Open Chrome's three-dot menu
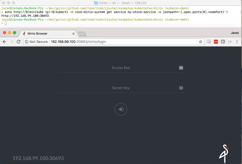 (237, 42)
